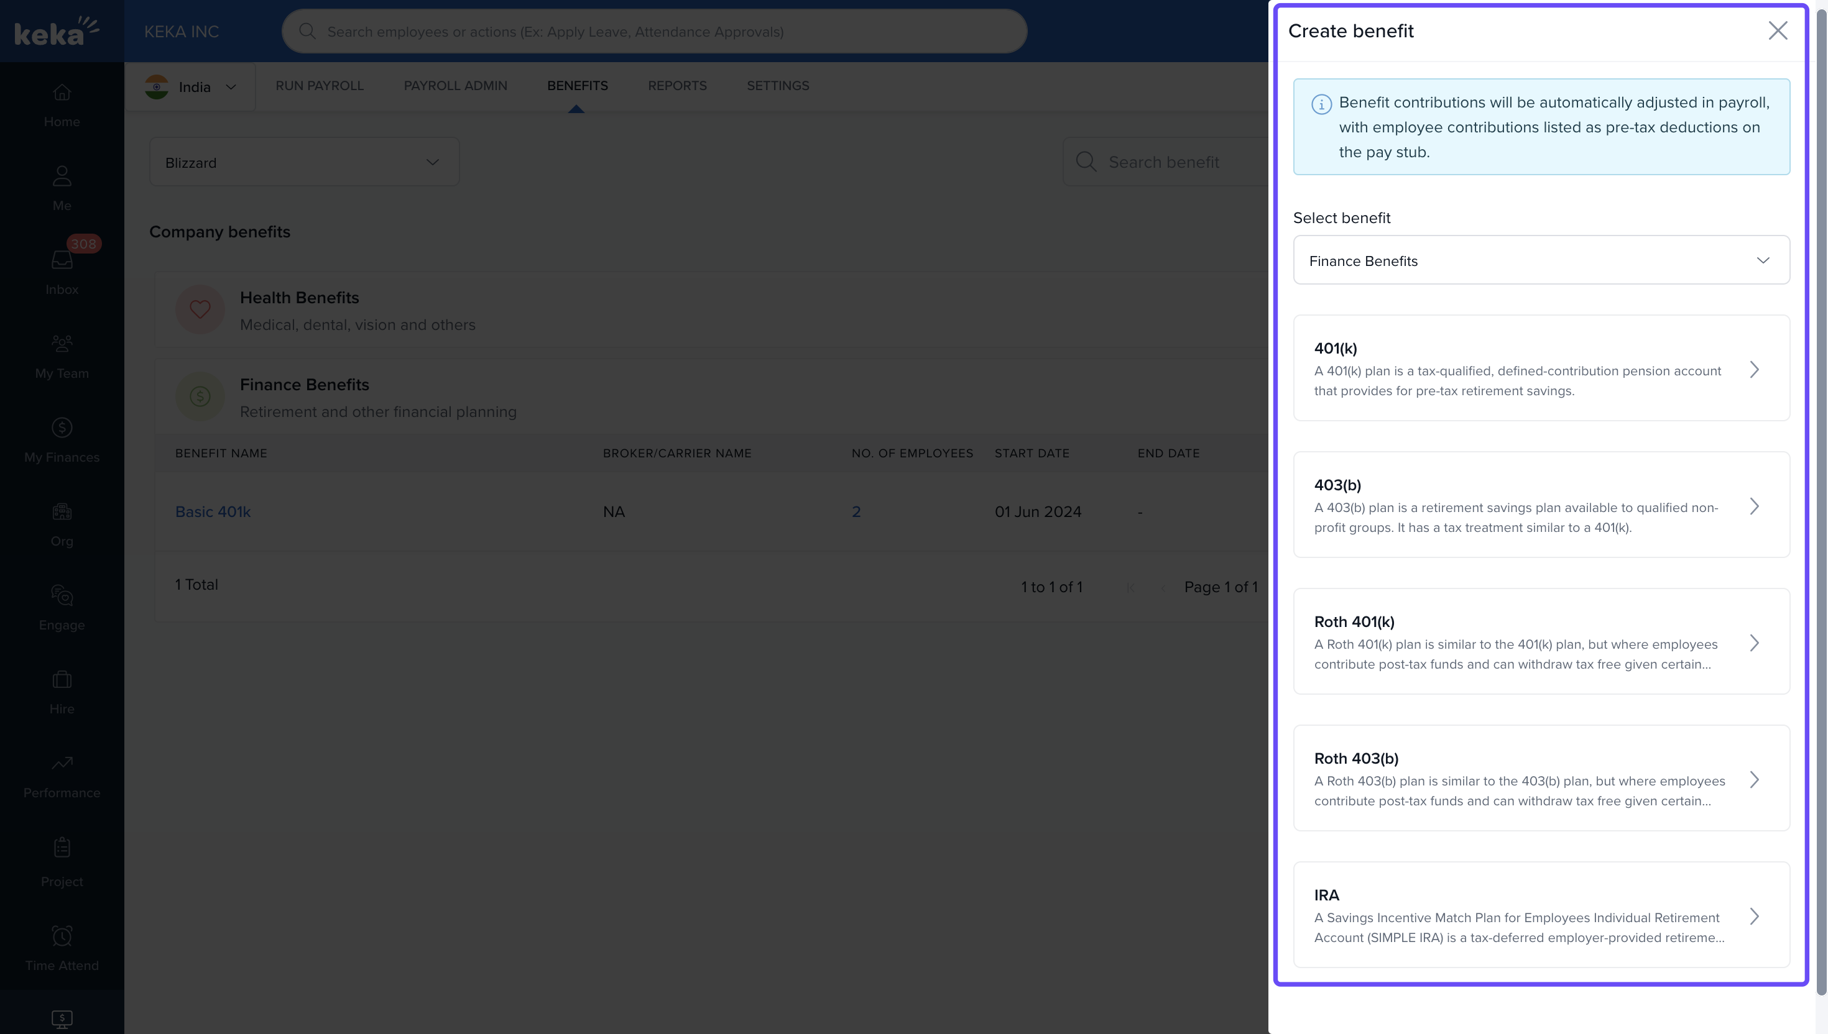
Task: Open the Hire sidebar icon
Action: tap(62, 690)
